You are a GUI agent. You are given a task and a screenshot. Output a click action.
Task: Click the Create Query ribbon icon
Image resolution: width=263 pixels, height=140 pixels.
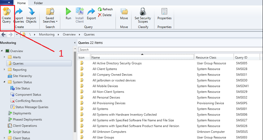pos(7,12)
